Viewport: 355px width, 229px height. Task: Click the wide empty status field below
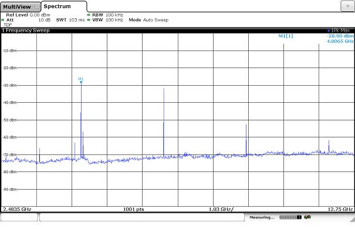[142, 217]
